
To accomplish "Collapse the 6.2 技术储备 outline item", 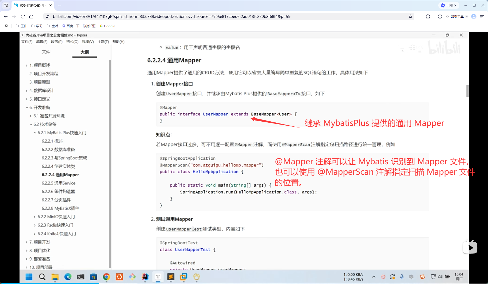I will 31,124.
